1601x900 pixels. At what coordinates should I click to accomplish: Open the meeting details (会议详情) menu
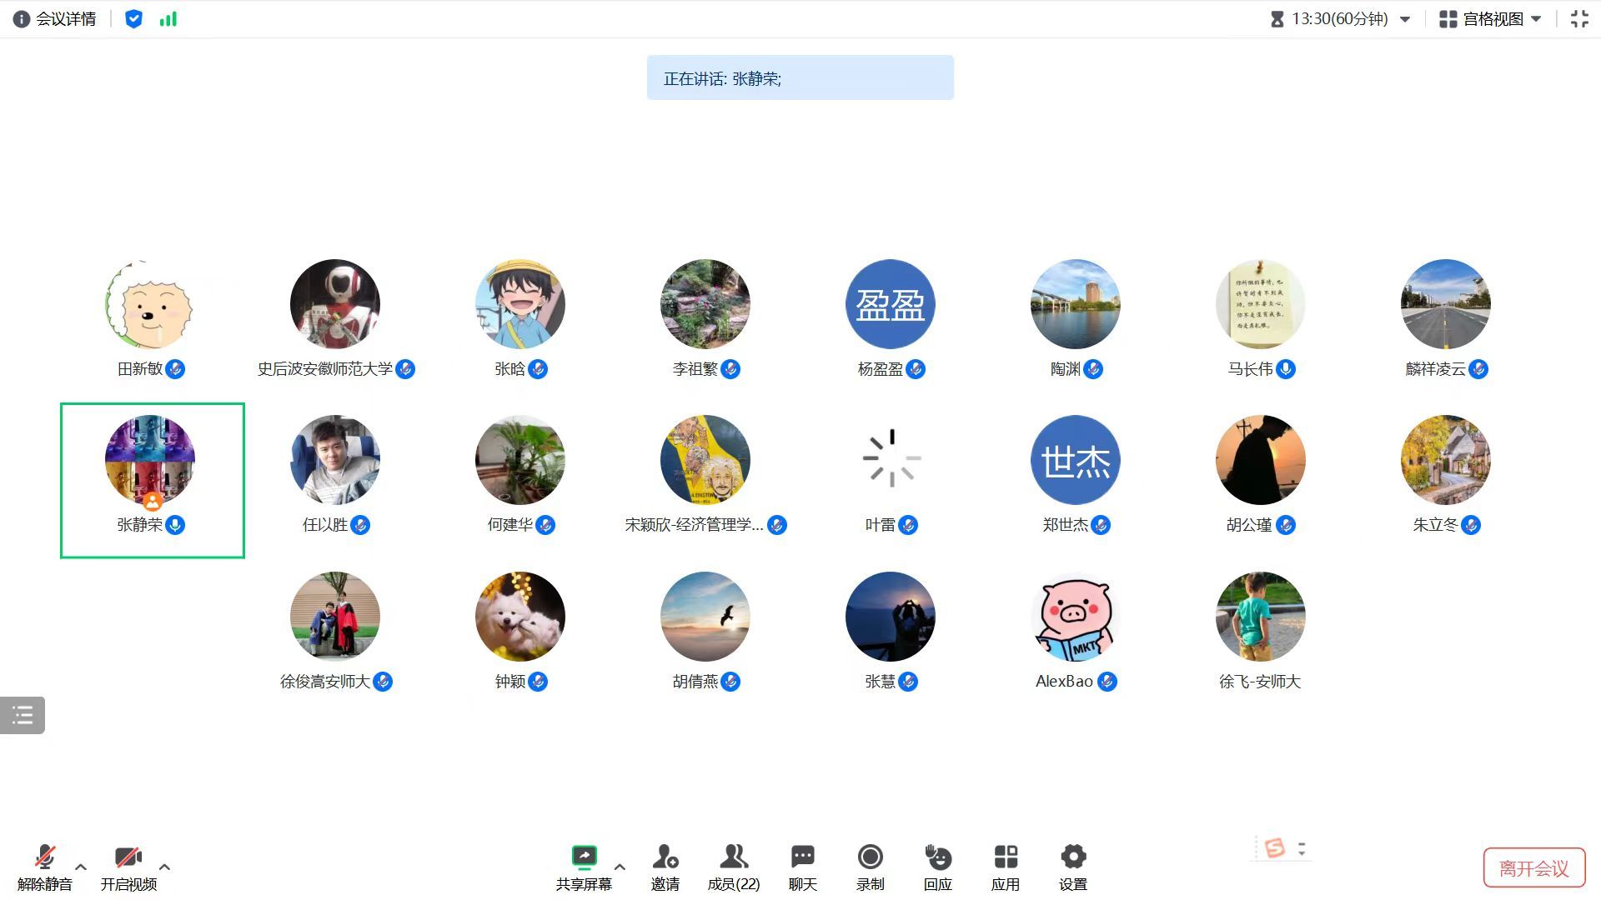tap(55, 19)
